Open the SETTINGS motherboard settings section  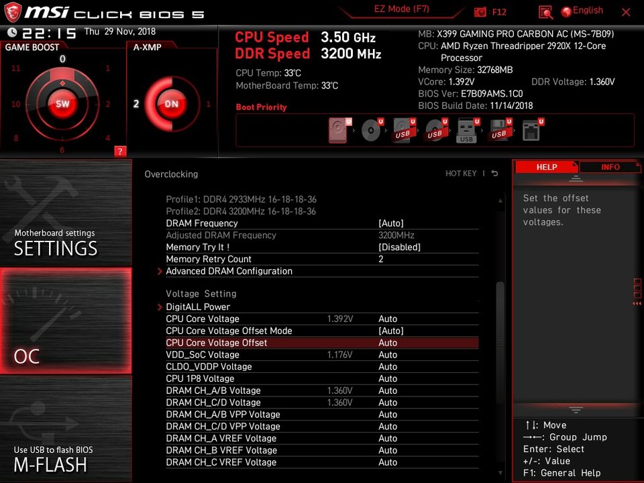pyautogui.click(x=66, y=213)
